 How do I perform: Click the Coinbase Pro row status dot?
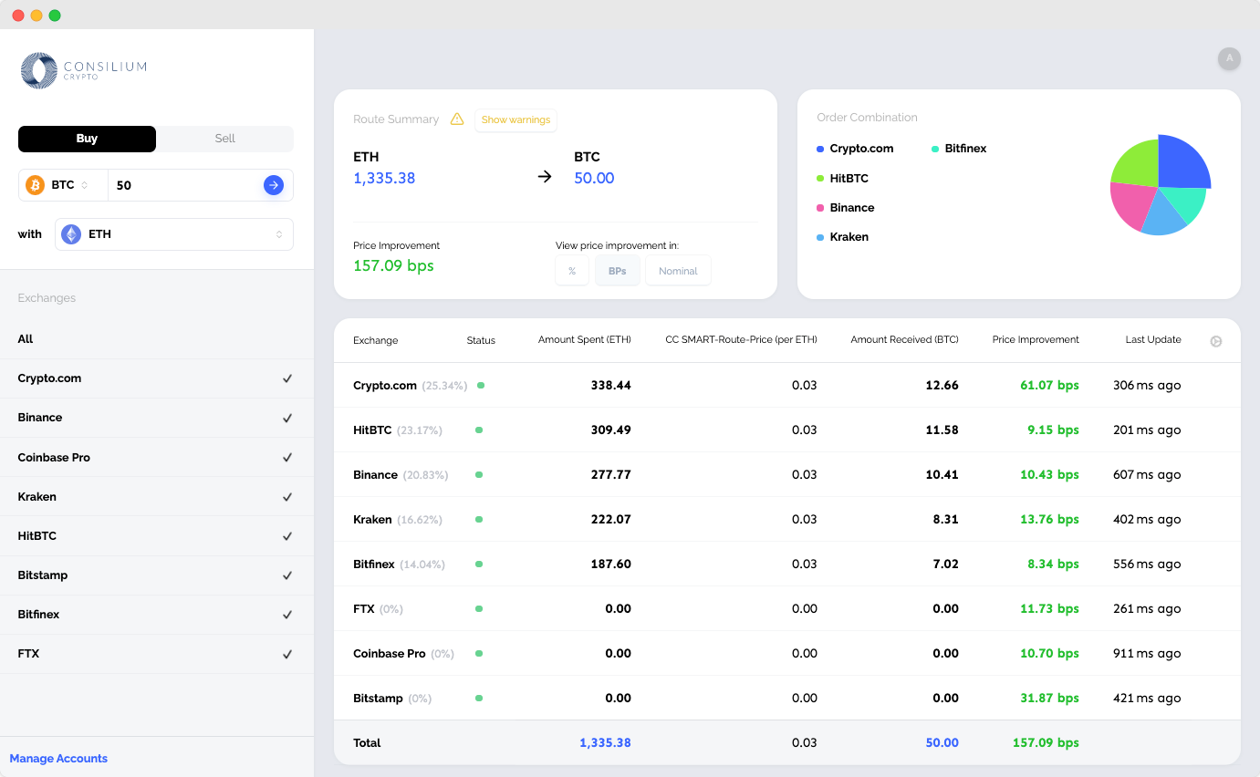coord(479,654)
